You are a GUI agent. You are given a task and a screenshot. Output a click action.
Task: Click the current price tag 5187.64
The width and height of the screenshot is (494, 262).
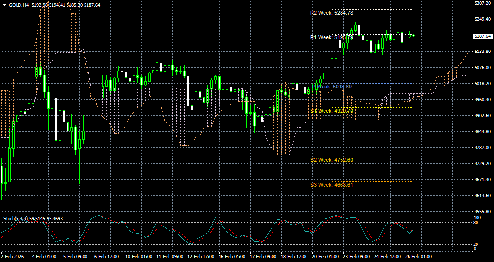point(482,36)
